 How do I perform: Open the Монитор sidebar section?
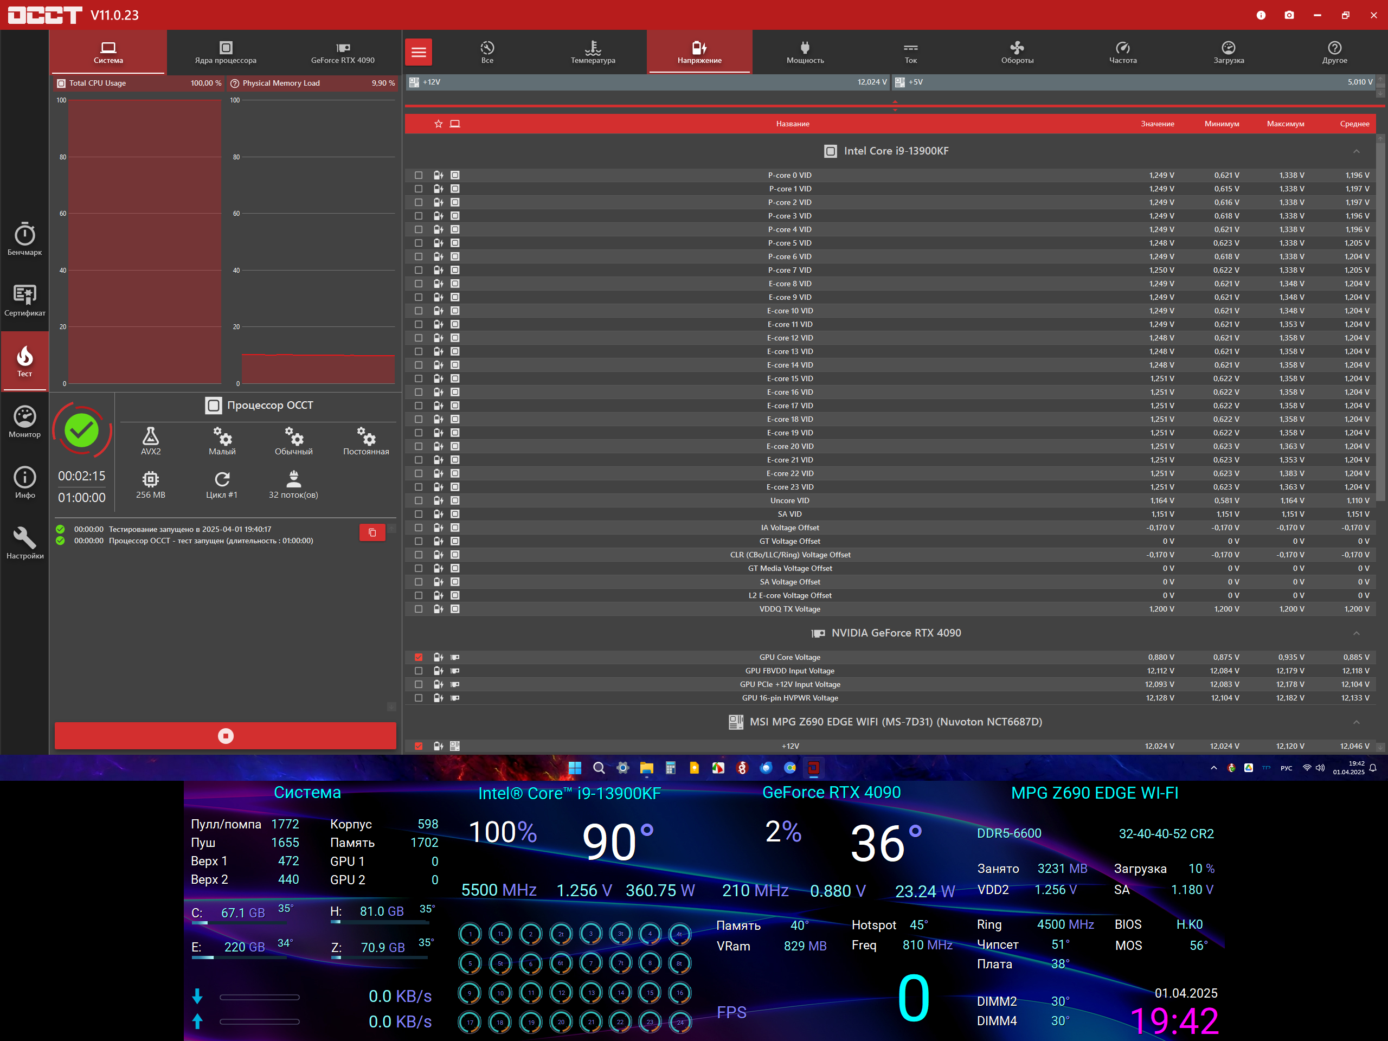coord(24,421)
